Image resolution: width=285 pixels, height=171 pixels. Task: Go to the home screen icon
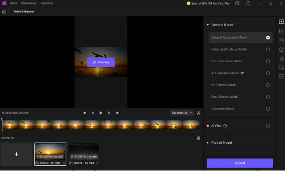click(x=4, y=12)
